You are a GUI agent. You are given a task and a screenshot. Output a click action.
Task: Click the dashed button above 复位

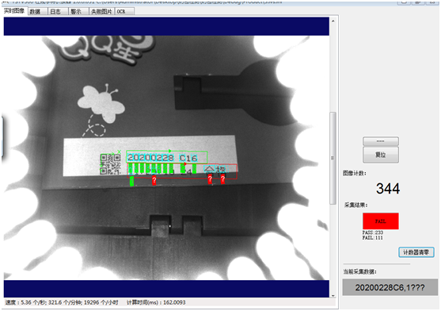click(x=381, y=141)
